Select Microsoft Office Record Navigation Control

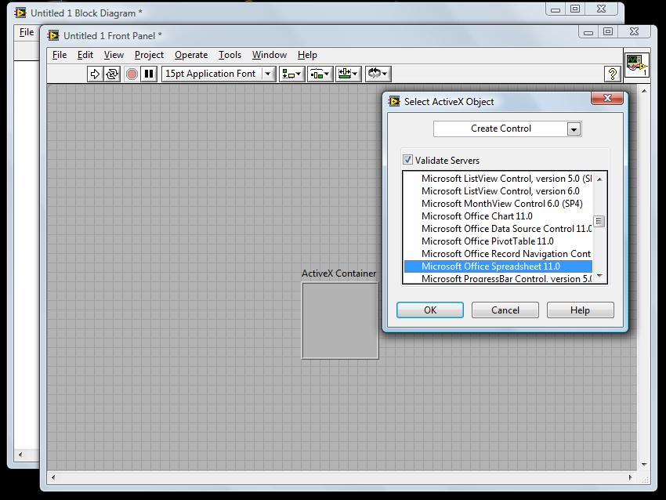coord(498,254)
